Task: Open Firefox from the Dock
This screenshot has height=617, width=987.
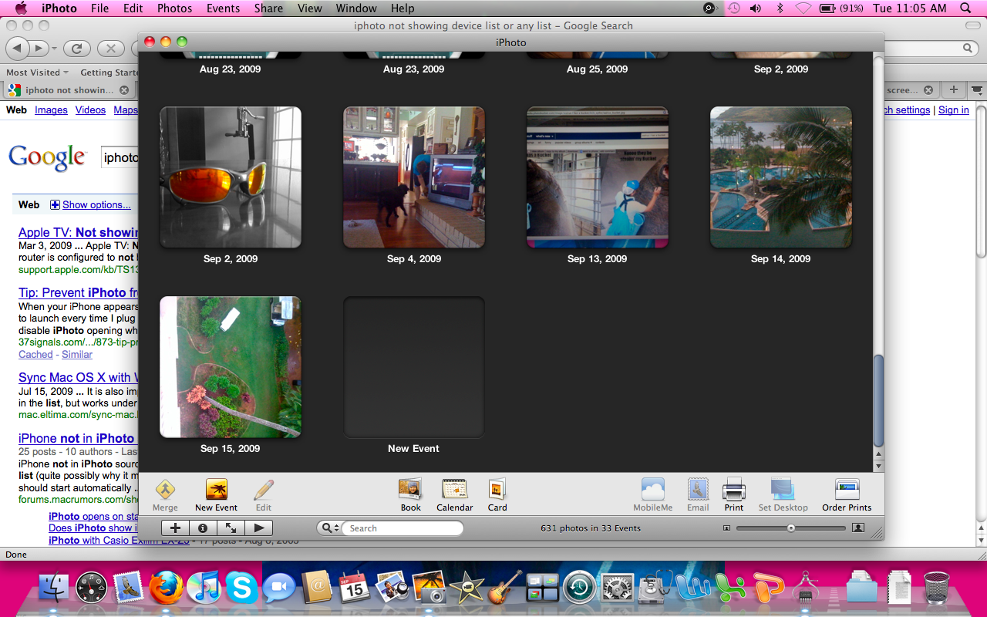Action: pos(167,588)
